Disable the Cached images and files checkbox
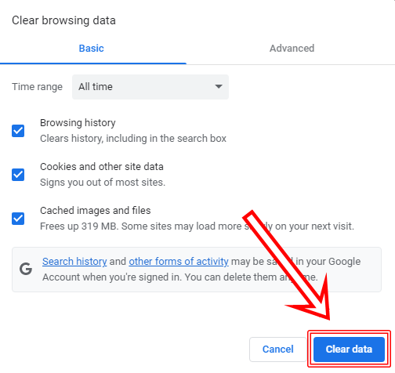This screenshot has width=395, height=373. tap(18, 219)
